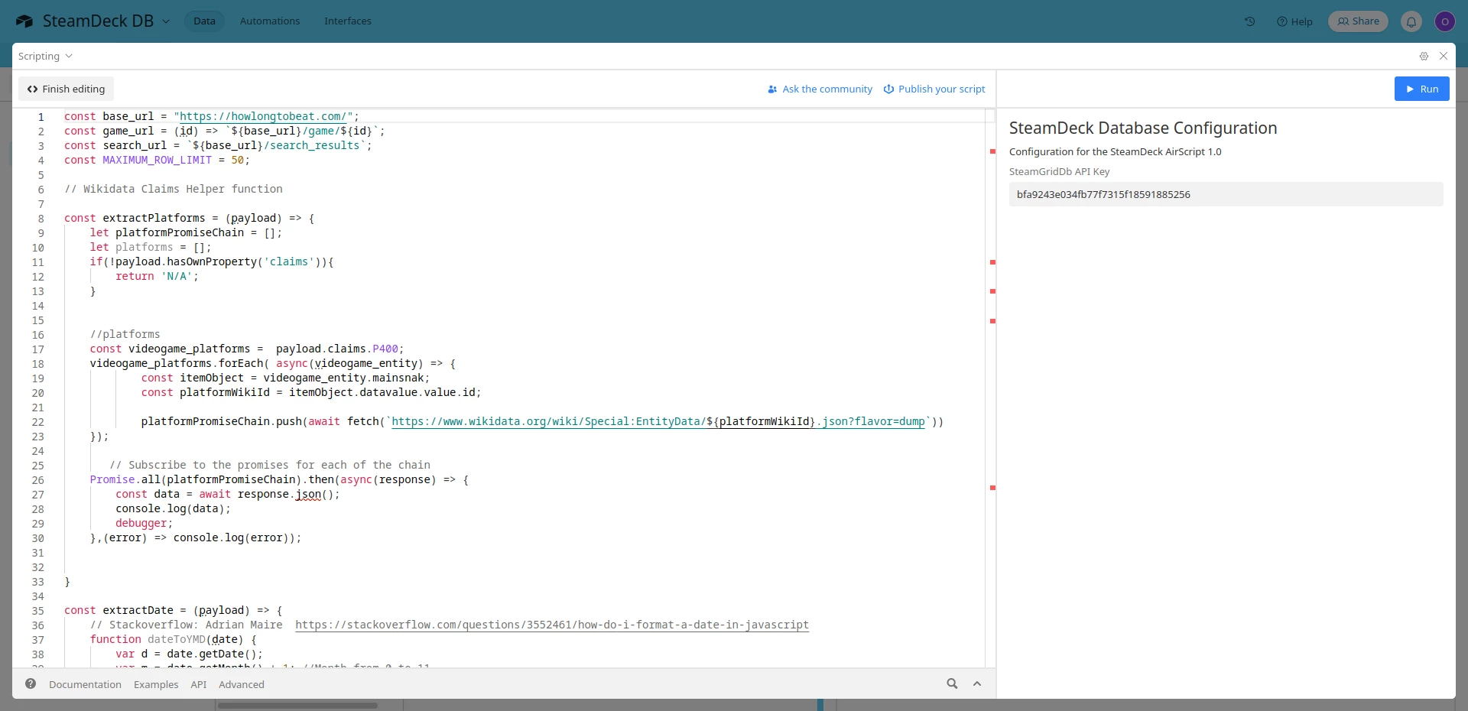
Task: Click the help question mark icon
Action: click(x=31, y=683)
